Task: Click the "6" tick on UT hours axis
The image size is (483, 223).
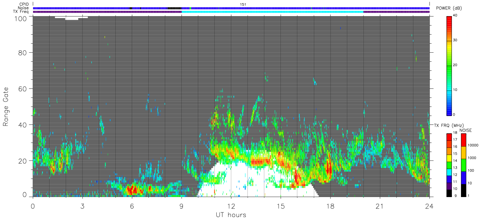Action: pyautogui.click(x=132, y=206)
